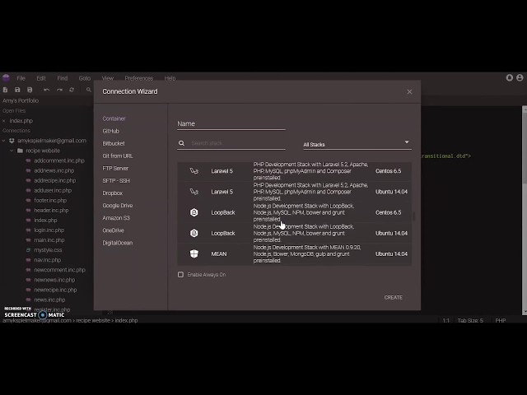527x395 pixels.
Task: Click the Laravel 5 Centos 6.5 stack icon
Action: coord(194,171)
